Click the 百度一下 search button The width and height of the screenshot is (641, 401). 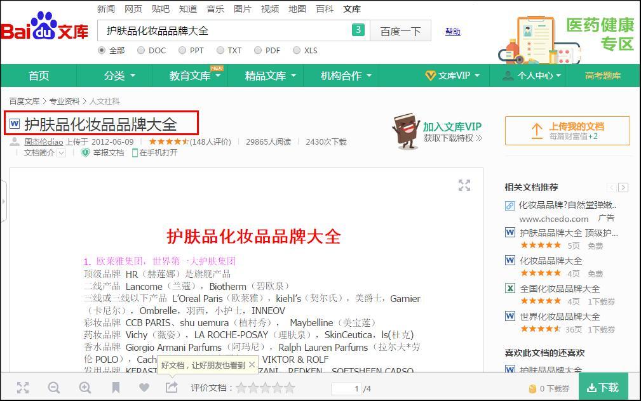pyautogui.click(x=400, y=30)
